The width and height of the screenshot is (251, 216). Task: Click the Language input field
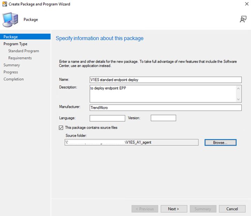(107, 118)
